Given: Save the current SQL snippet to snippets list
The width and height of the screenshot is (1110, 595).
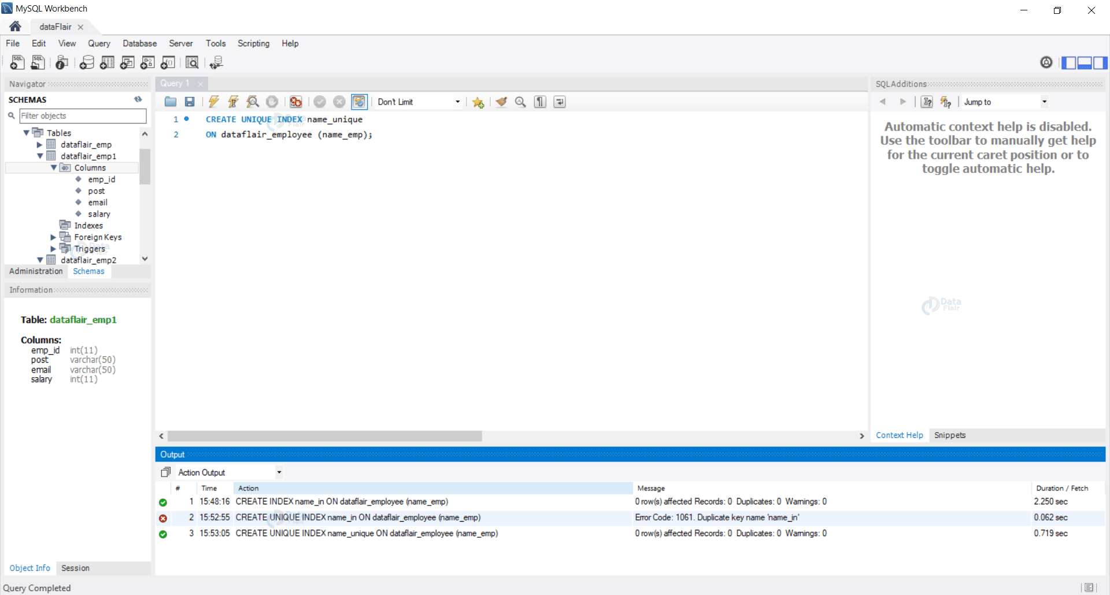Looking at the screenshot, I should click(478, 102).
